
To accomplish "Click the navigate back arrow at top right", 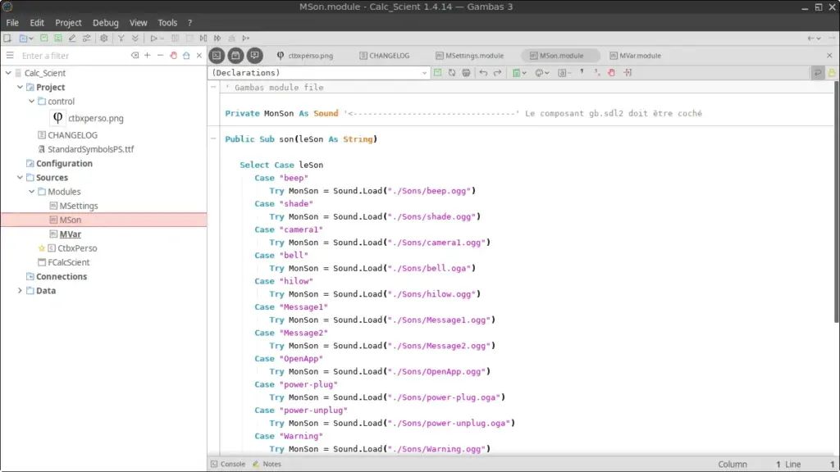I will point(810,38).
